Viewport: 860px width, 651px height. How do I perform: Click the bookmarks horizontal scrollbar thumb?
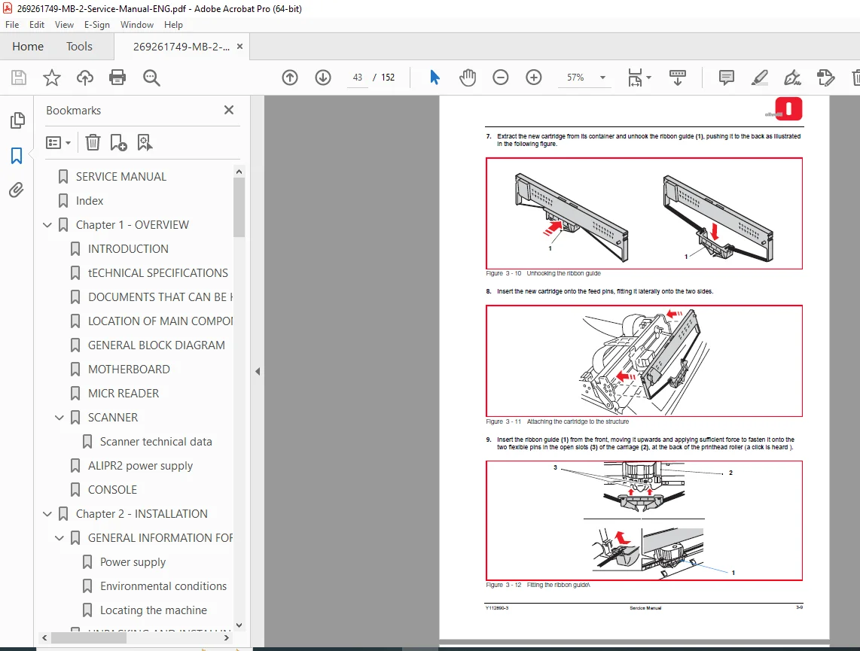pyautogui.click(x=89, y=638)
